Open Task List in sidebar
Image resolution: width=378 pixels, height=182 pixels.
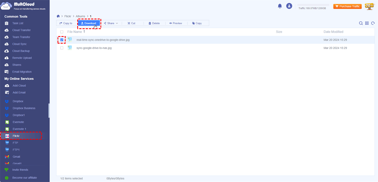point(18,23)
